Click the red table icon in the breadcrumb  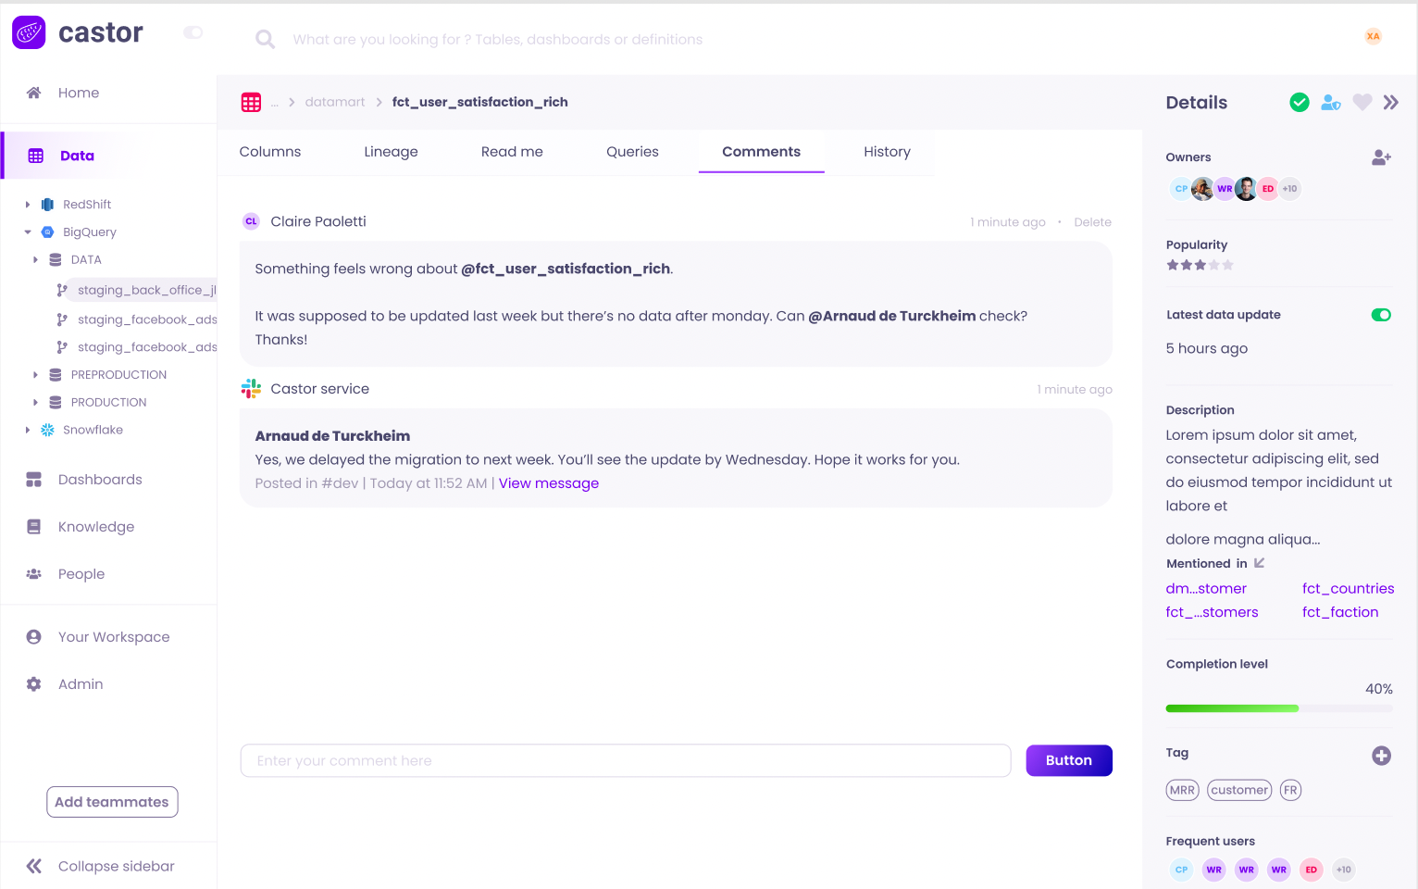(x=251, y=103)
